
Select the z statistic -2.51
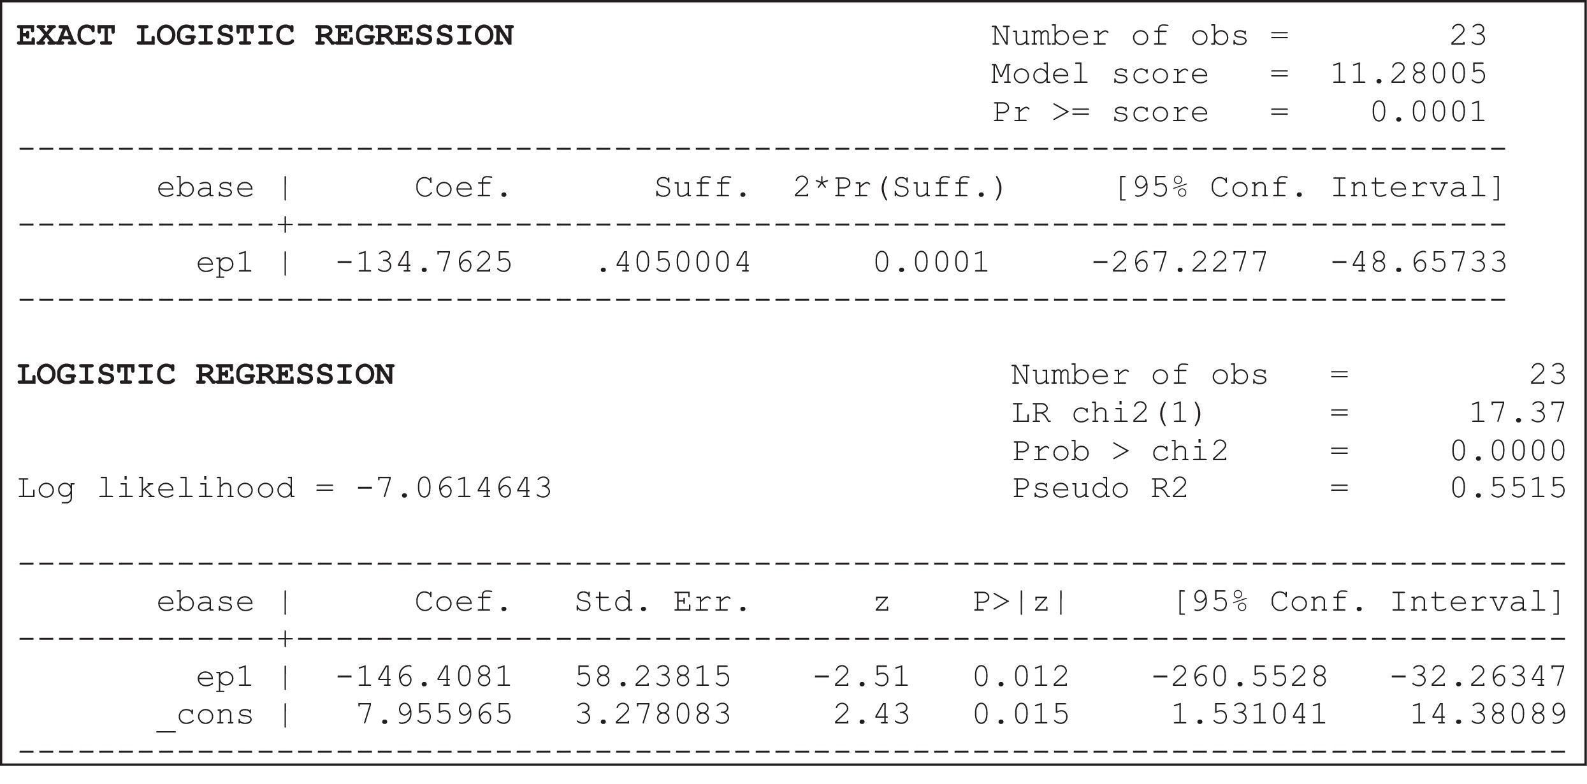(x=861, y=677)
